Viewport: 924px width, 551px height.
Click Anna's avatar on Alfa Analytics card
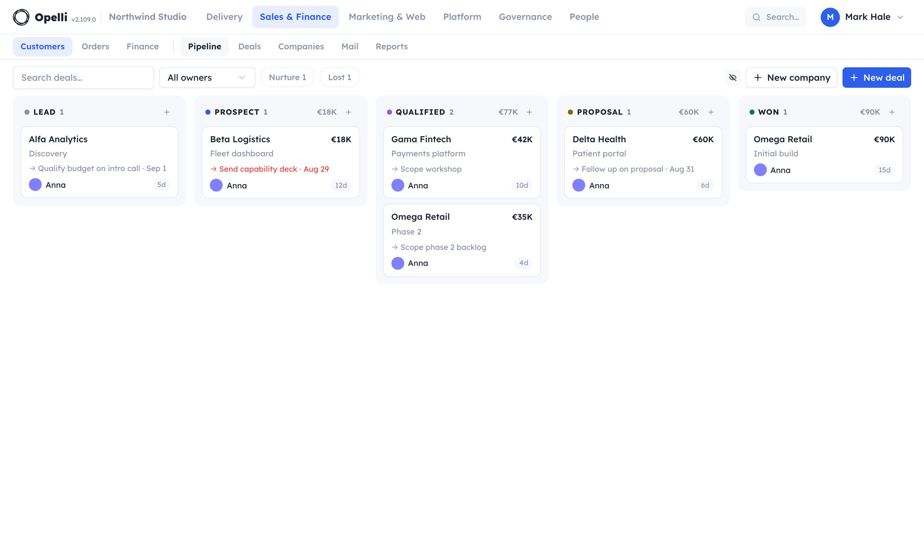point(35,185)
